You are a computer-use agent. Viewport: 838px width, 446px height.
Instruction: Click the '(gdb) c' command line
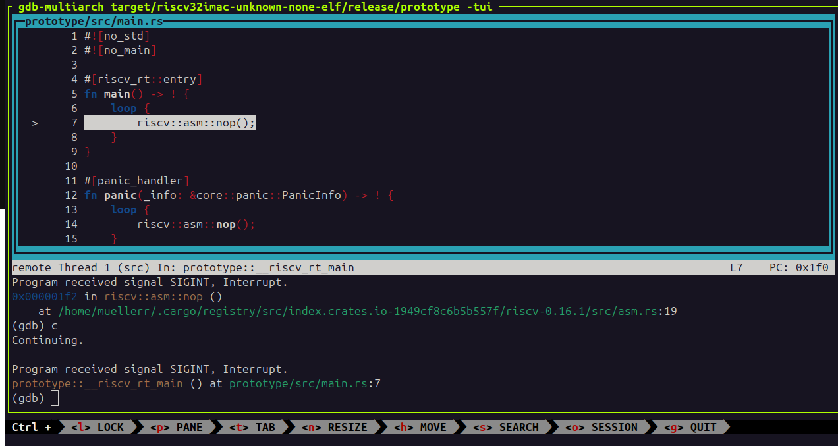35,325
